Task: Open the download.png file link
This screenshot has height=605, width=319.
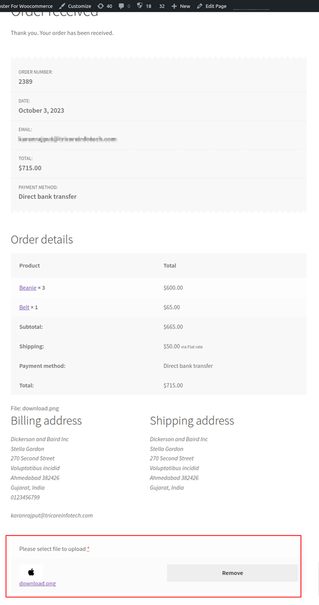Action: [x=37, y=583]
